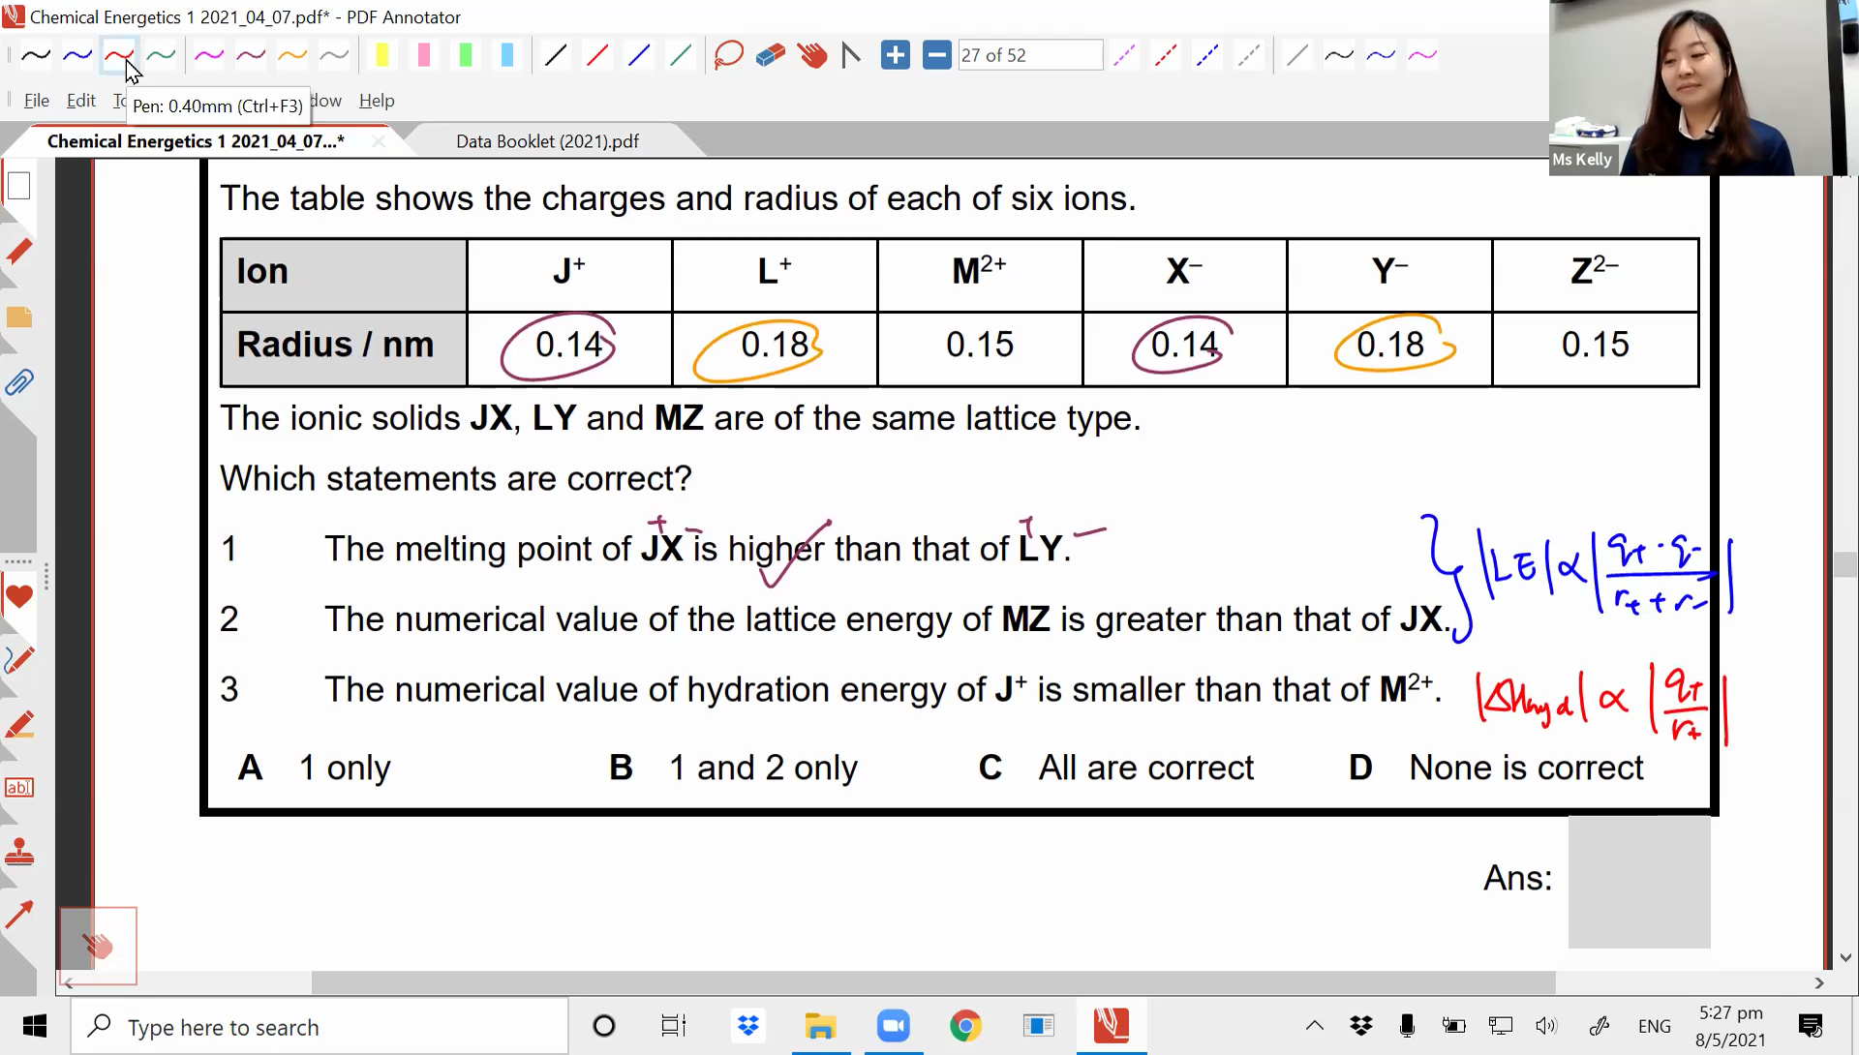This screenshot has height=1055, width=1859.
Task: Click the vertical scrollbar down arrow
Action: (x=1845, y=957)
